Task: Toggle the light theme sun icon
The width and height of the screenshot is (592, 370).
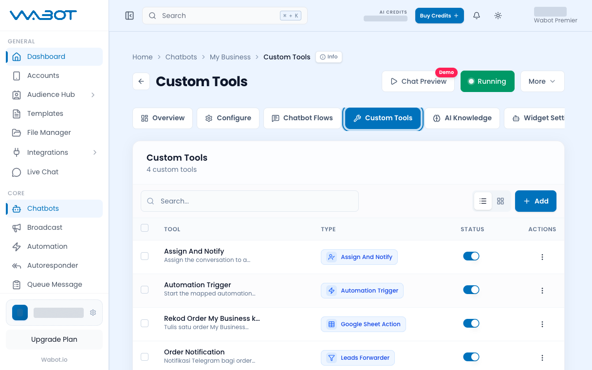Action: coord(498,16)
